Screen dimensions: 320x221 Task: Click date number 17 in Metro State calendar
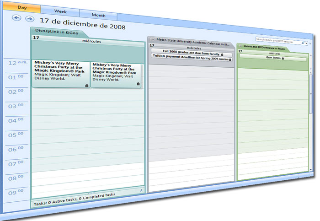152,45
